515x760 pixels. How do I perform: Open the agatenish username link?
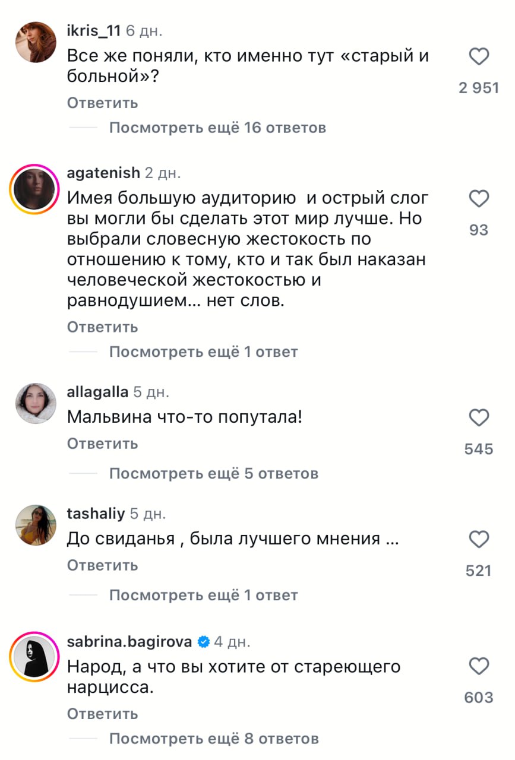103,173
